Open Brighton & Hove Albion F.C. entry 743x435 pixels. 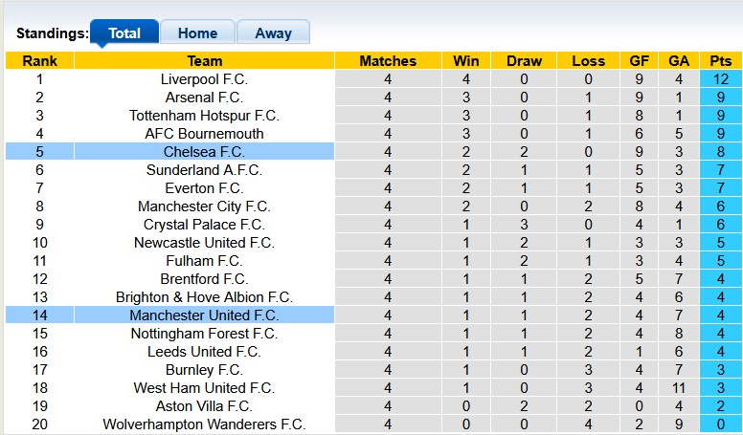point(204,297)
